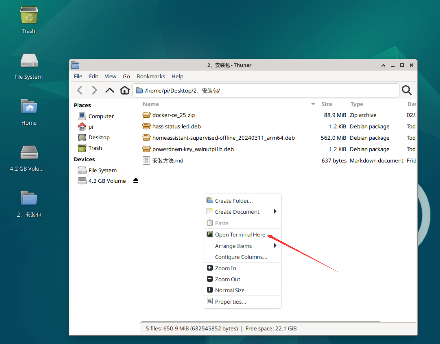The height and width of the screenshot is (344, 440).
Task: Select powerdown-key_walnutpi1b.deb package icon
Action: click(x=146, y=149)
